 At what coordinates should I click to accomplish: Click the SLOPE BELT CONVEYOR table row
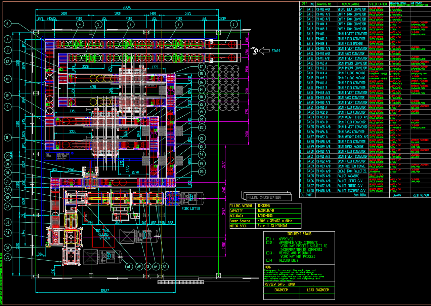tap(351, 9)
